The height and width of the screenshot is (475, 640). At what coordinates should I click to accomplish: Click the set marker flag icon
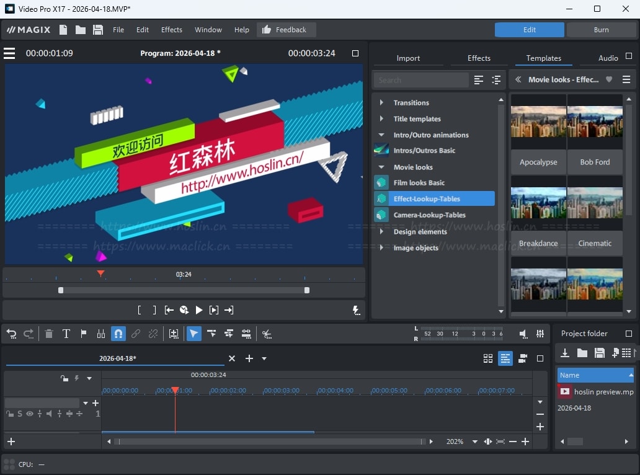point(84,334)
